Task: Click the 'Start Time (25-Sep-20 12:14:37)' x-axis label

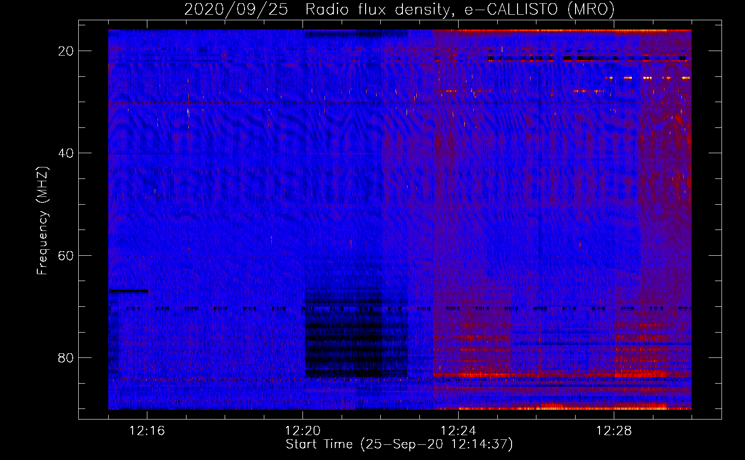Action: click(399, 444)
